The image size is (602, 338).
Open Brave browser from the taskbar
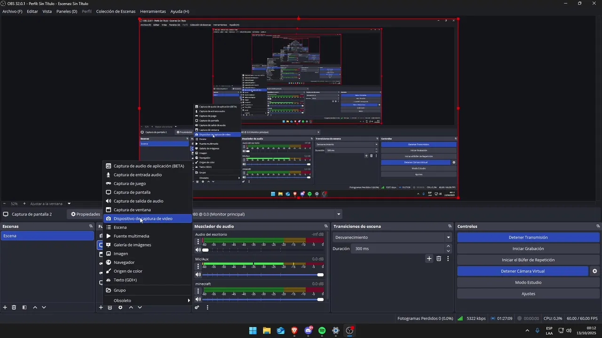tap(294, 330)
